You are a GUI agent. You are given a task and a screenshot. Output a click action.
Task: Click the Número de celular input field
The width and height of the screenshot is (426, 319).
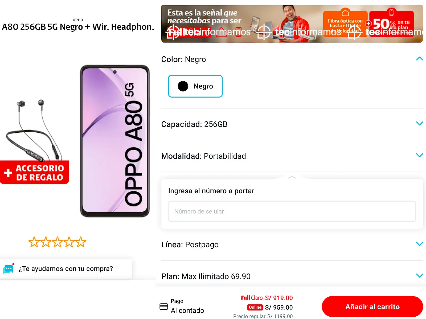click(x=292, y=211)
